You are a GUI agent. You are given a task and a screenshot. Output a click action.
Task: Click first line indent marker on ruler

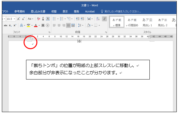click(x=32, y=35)
